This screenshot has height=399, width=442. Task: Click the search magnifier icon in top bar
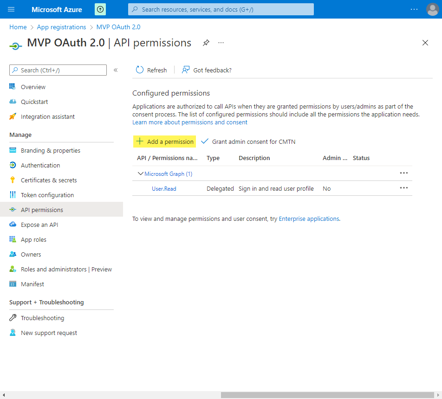pyautogui.click(x=135, y=9)
